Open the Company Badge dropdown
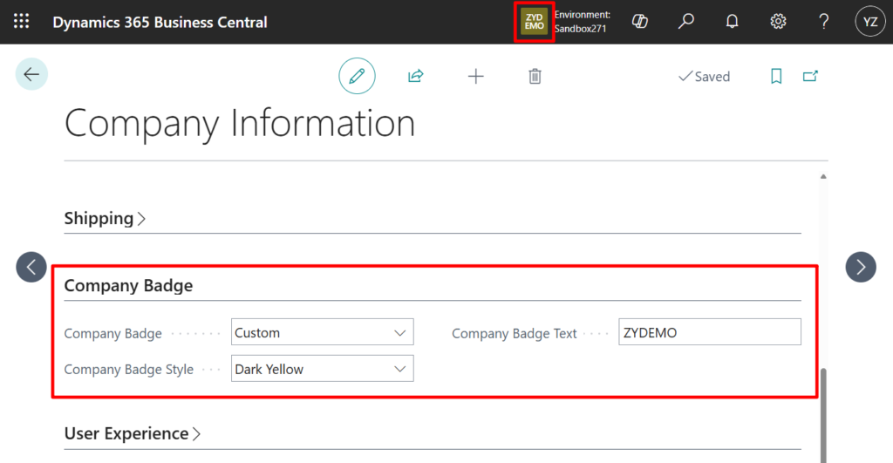This screenshot has width=893, height=463. [322, 332]
